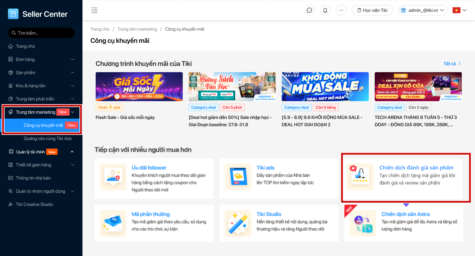Click the Trang chủ home icon in sidebar
The width and height of the screenshot is (475, 256).
pyautogui.click(x=11, y=46)
